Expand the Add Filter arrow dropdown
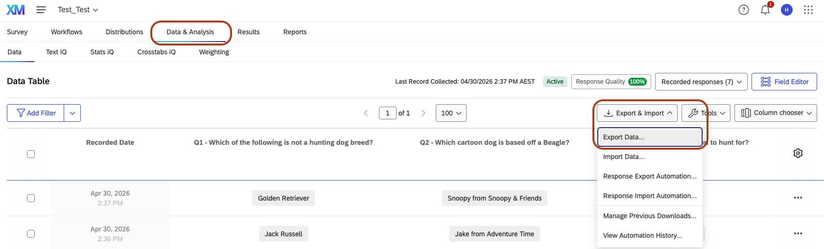Viewport: 824px width, 249px height. (x=72, y=113)
